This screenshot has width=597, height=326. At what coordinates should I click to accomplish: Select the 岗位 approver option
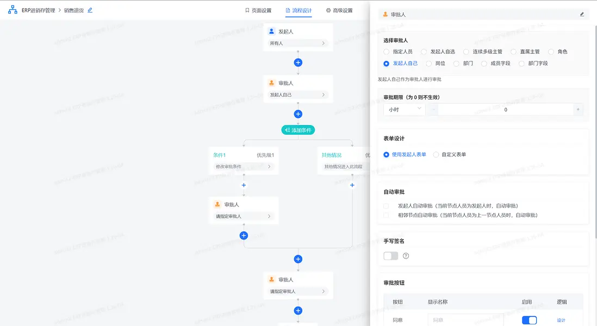436,64
